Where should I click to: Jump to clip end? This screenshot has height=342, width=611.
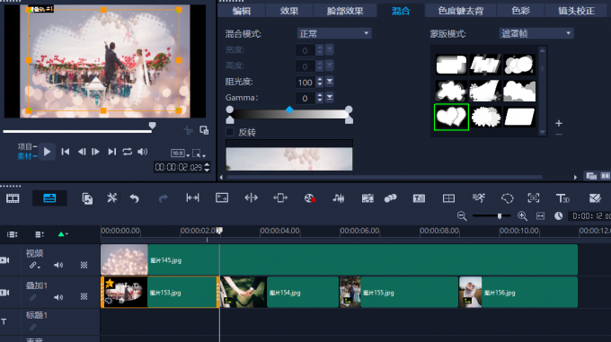coord(111,152)
